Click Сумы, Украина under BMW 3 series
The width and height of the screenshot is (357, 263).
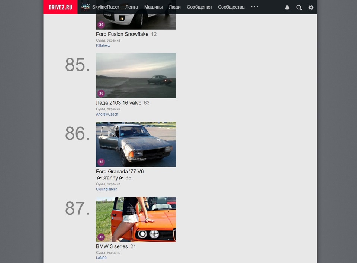[108, 253]
